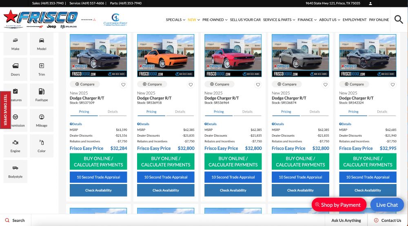
Task: Open the Pay Online page
Action: click(379, 20)
